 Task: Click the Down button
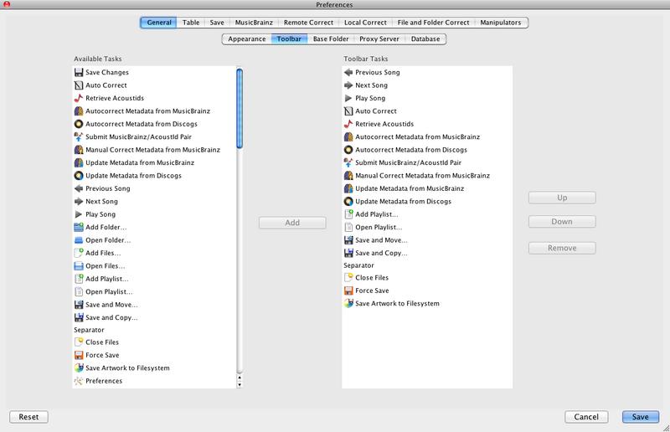pyautogui.click(x=562, y=222)
